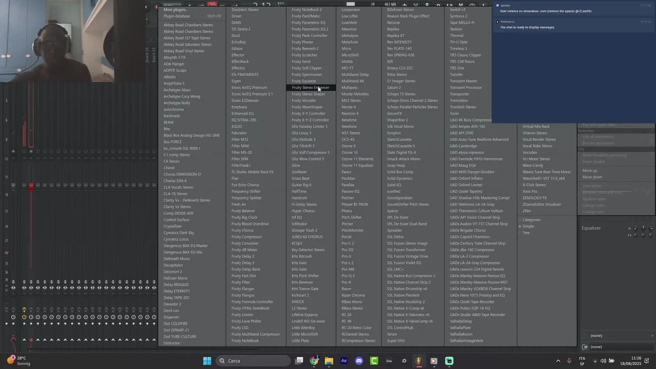Open Plugin database entry

click(x=192, y=16)
